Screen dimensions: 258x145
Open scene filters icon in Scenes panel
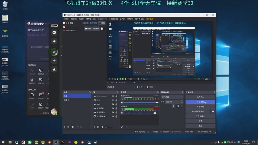[73, 127]
